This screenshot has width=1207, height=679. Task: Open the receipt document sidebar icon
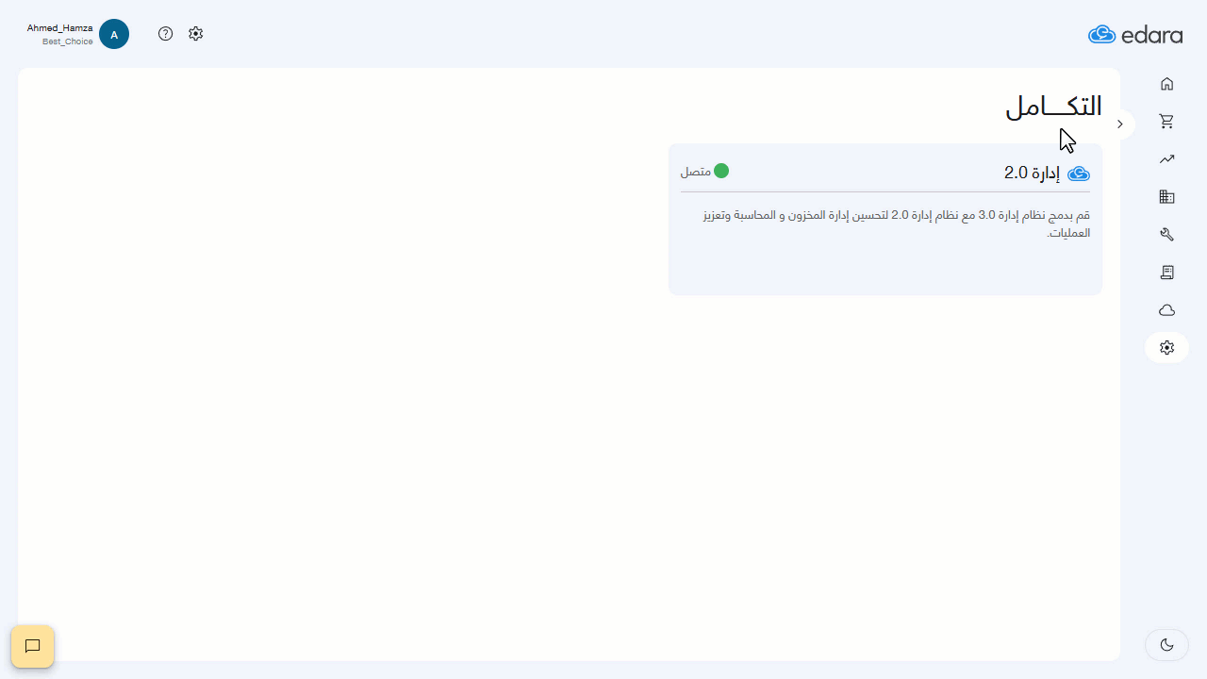1166,273
